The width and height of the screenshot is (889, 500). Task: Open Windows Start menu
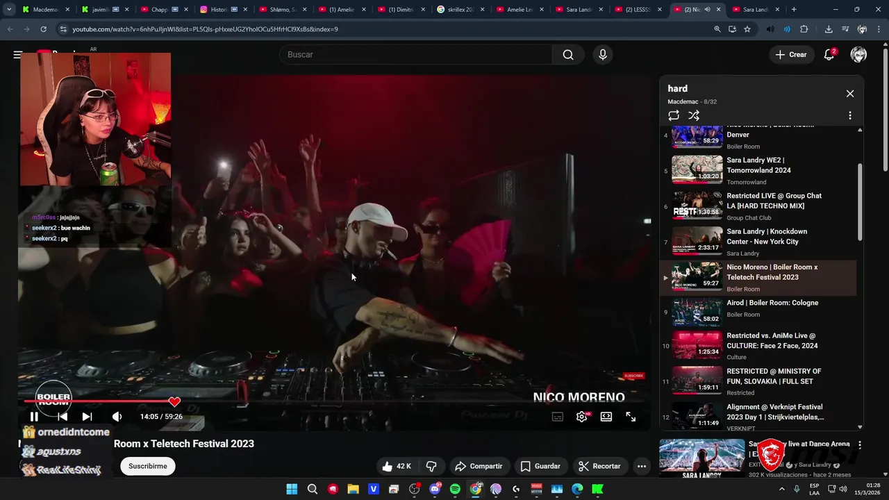click(292, 489)
